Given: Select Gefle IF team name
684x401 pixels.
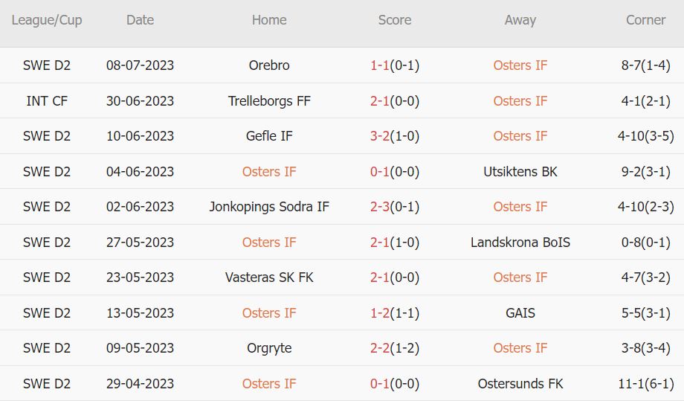Looking at the screenshot, I should tap(269, 136).
